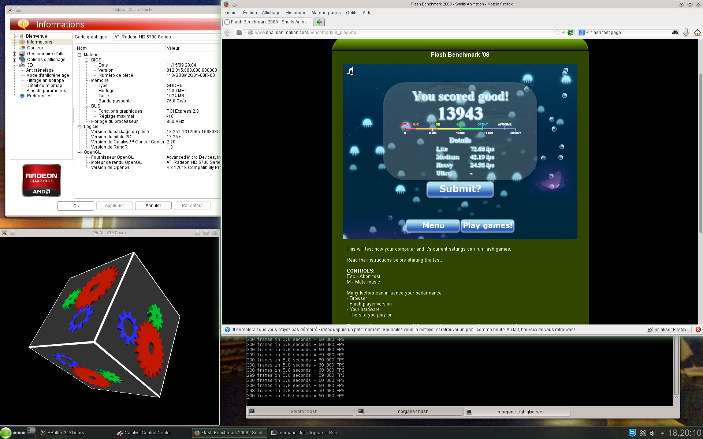Expand Options d'affichage tree node
This screenshot has height=439, width=703.
(x=15, y=60)
